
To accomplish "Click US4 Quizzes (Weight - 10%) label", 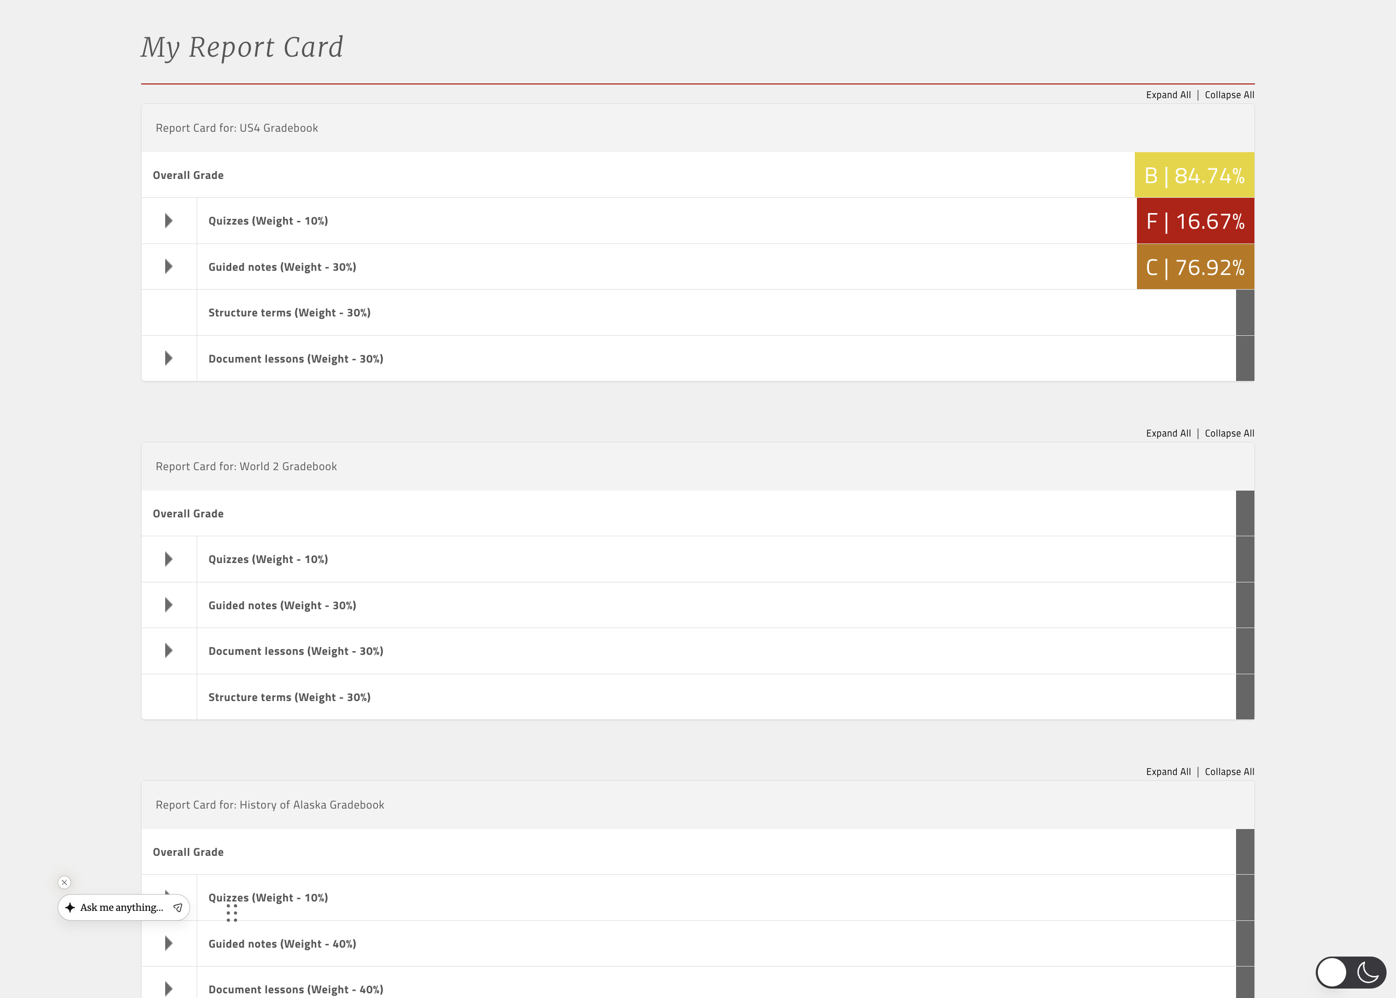I will 269,220.
